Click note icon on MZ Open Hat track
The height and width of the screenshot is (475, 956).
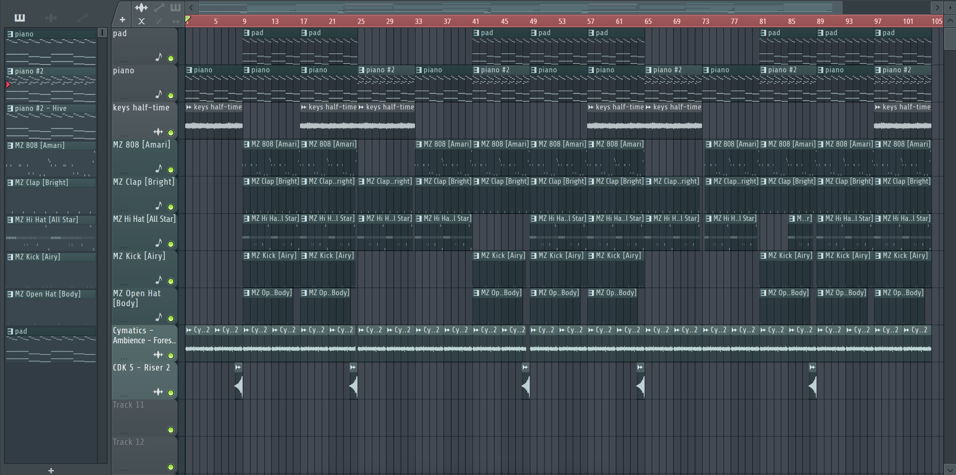click(x=159, y=317)
